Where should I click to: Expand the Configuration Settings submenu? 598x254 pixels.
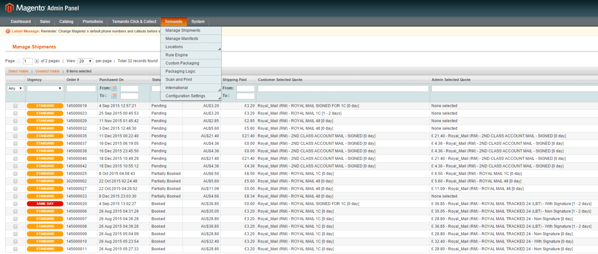pyautogui.click(x=191, y=96)
